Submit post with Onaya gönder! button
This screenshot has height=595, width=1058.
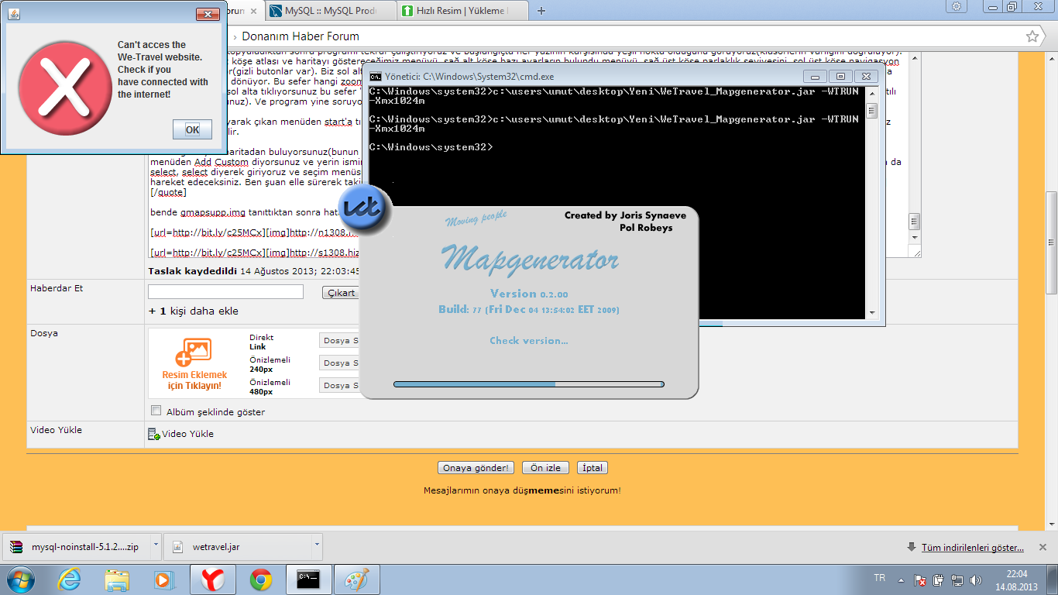[476, 468]
